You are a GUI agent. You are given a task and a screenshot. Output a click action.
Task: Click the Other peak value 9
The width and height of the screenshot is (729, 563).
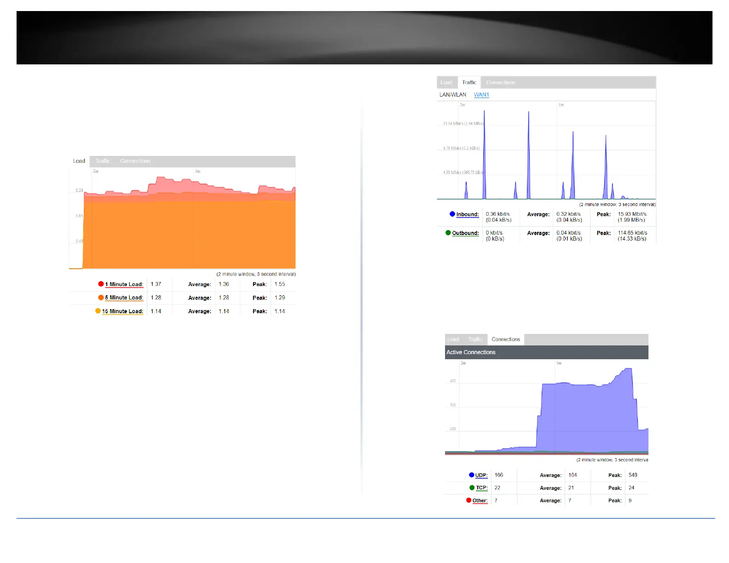pyautogui.click(x=630, y=500)
